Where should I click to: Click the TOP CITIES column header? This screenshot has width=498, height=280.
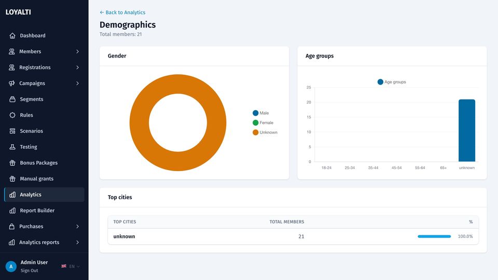click(125, 222)
